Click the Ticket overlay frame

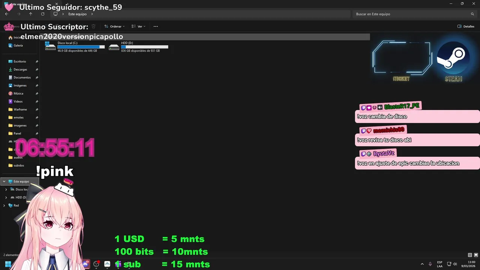pos(402,58)
